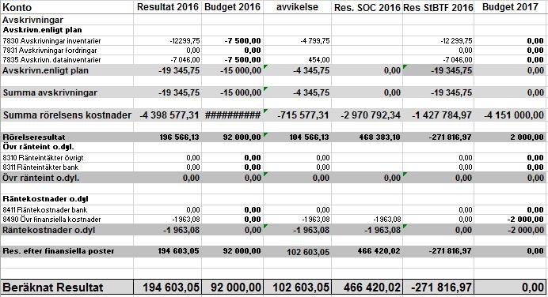Select the -4 398 577,31 cell

[x=169, y=115]
